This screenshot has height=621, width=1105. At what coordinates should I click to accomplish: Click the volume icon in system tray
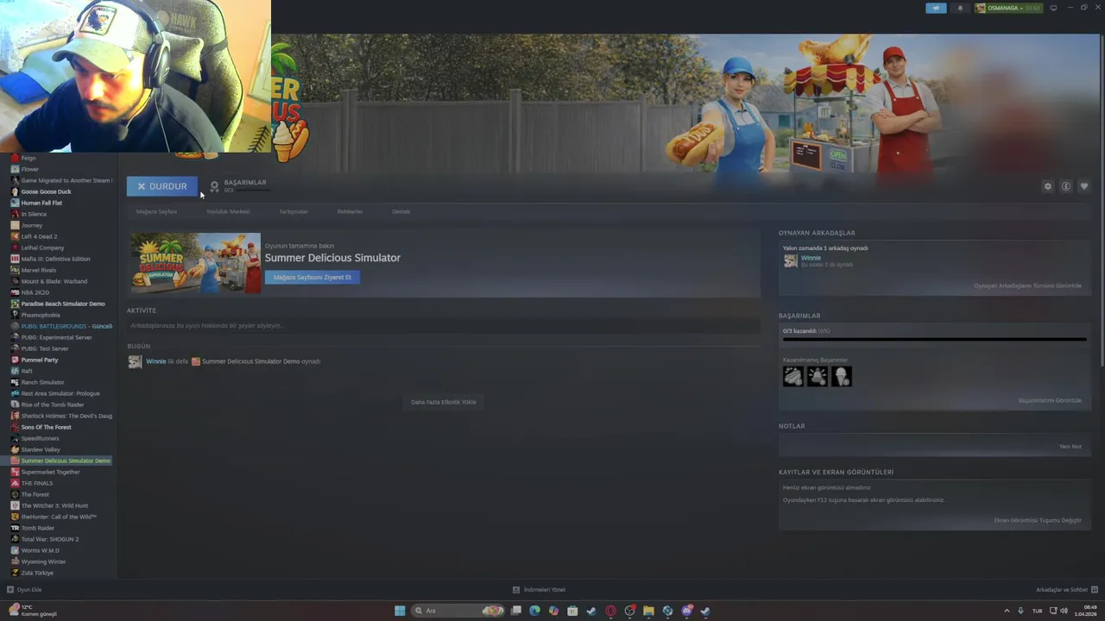tap(1065, 611)
